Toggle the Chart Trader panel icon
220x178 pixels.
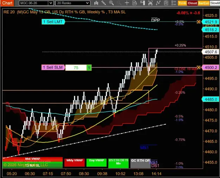click(143, 3)
